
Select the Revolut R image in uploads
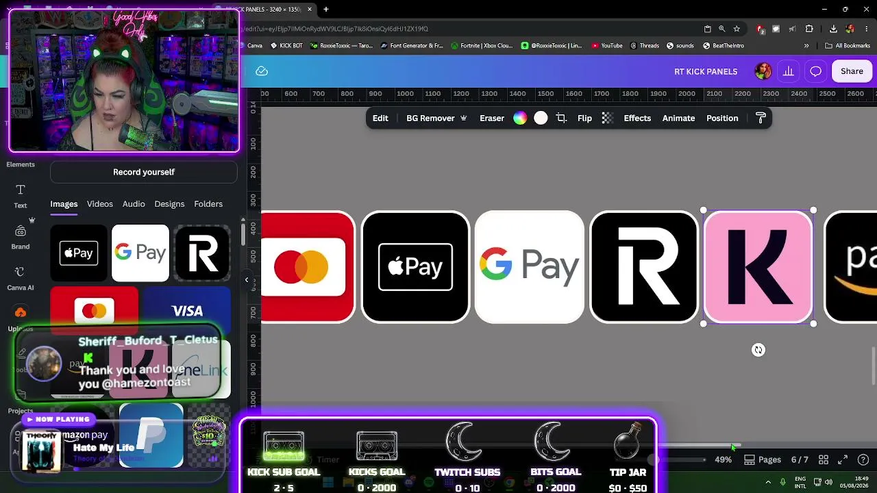202,253
